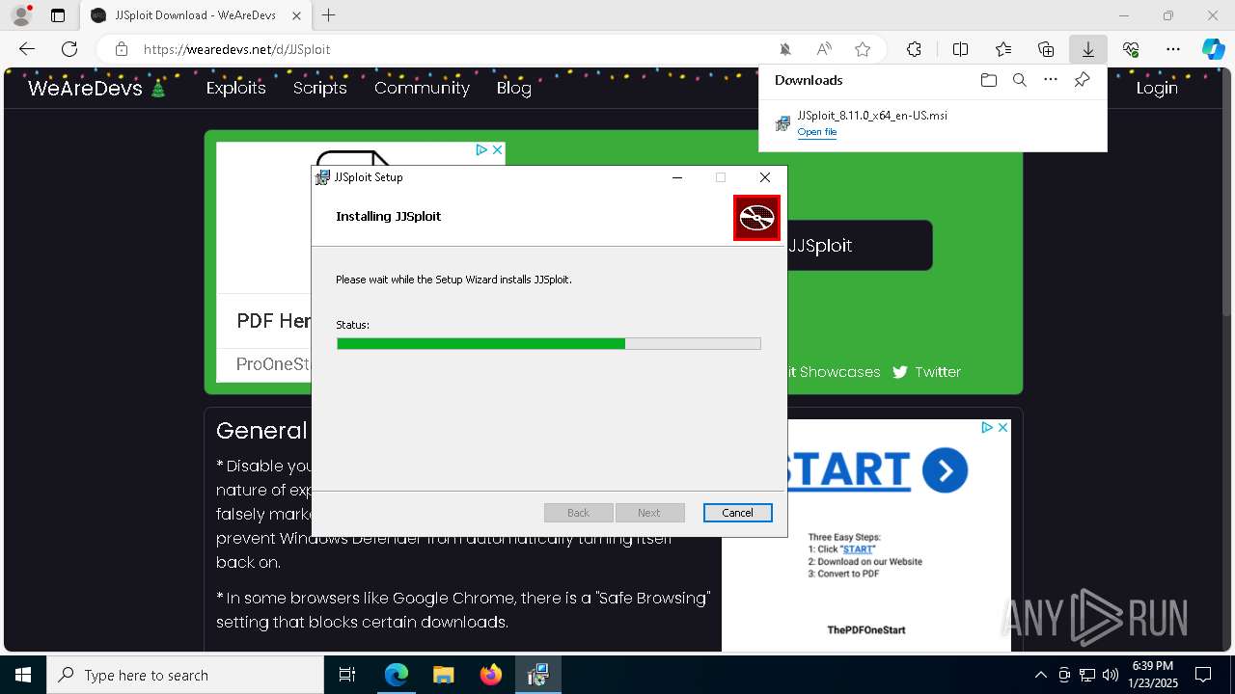Screen dimensions: 1235x694
Task: Click the installer taskbar icon
Action: [538, 675]
